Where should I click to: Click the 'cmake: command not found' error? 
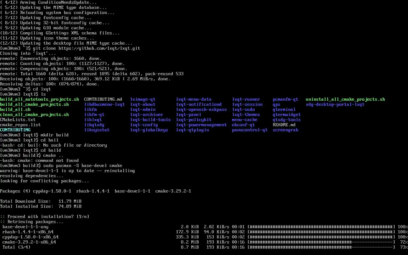coord(40,161)
